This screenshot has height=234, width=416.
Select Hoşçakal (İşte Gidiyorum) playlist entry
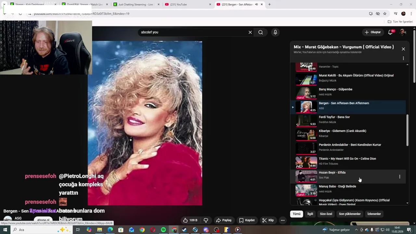pyautogui.click(x=348, y=201)
